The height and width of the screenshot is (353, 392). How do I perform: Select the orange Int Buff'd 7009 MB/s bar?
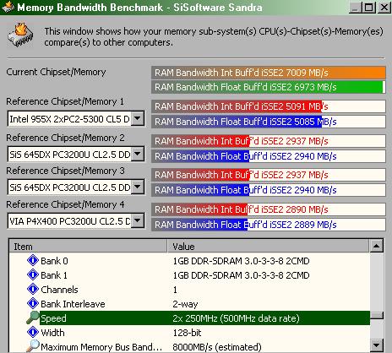pyautogui.click(x=269, y=73)
